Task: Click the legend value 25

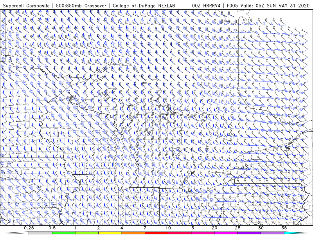Action: coord(237,228)
